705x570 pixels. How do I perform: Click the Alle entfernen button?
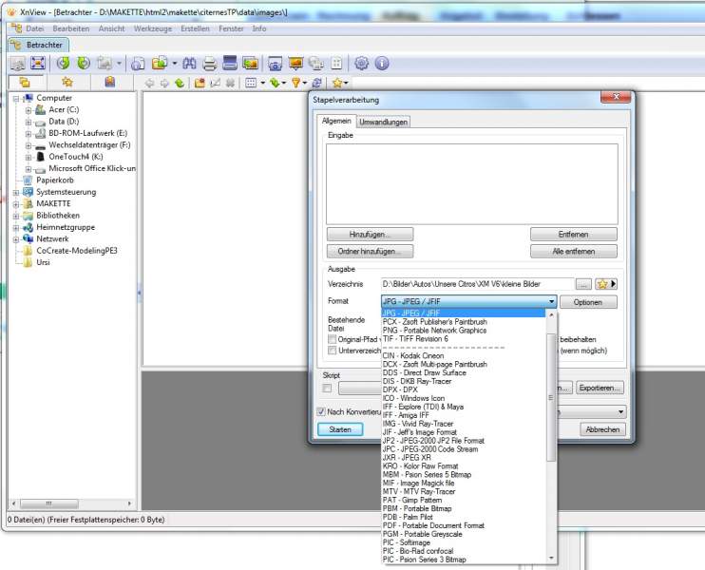(574, 252)
